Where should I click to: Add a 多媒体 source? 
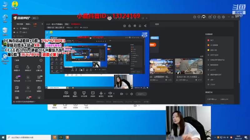[x=93, y=94]
